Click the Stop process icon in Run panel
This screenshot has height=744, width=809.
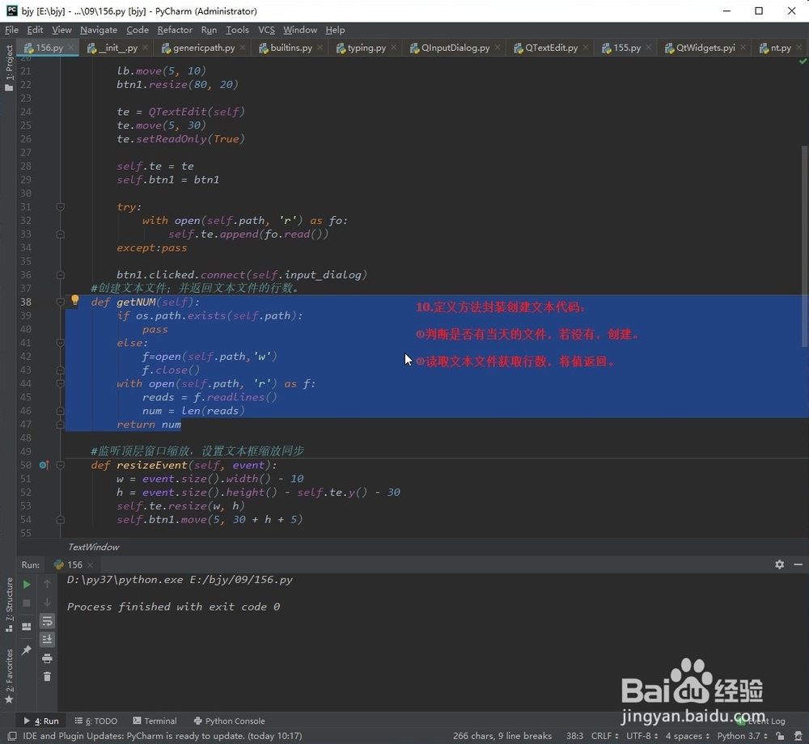[x=27, y=602]
